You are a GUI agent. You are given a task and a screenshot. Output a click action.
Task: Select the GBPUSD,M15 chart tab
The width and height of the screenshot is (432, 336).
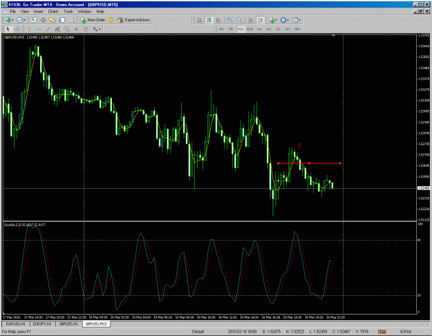coord(96,324)
